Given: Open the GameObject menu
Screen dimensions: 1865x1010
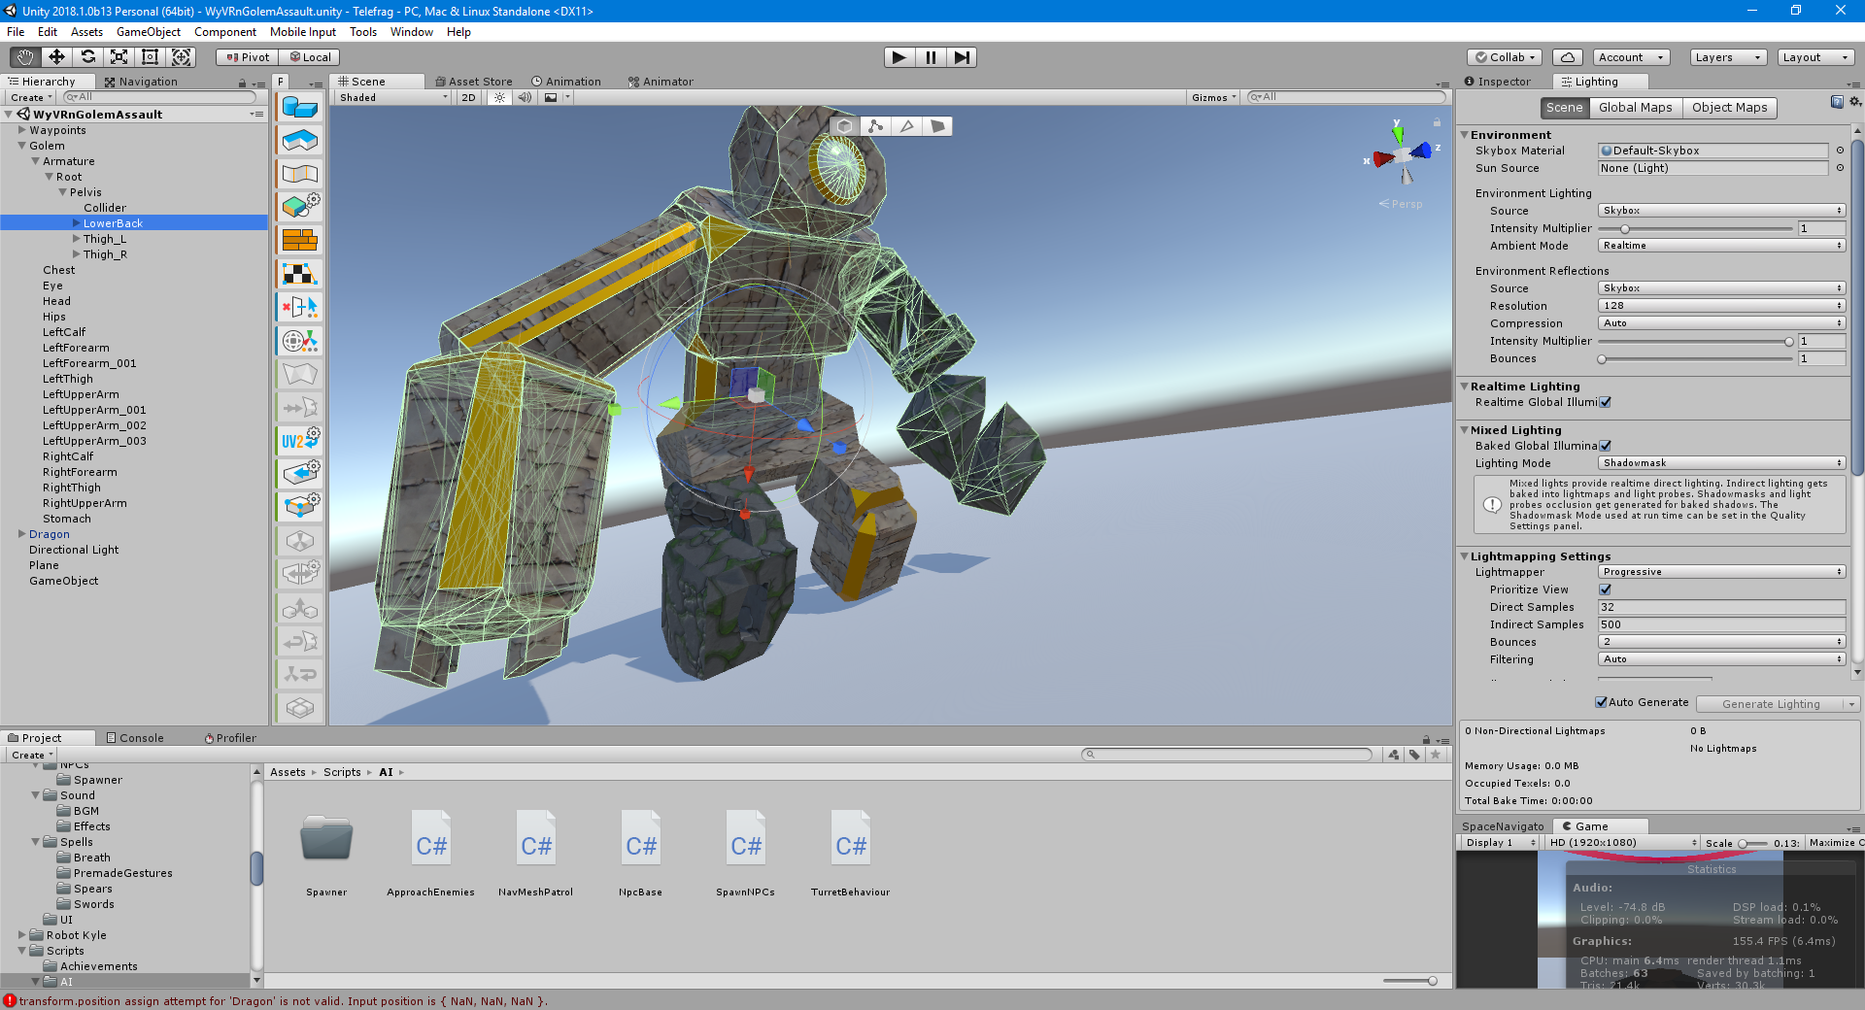Looking at the screenshot, I should (x=148, y=32).
